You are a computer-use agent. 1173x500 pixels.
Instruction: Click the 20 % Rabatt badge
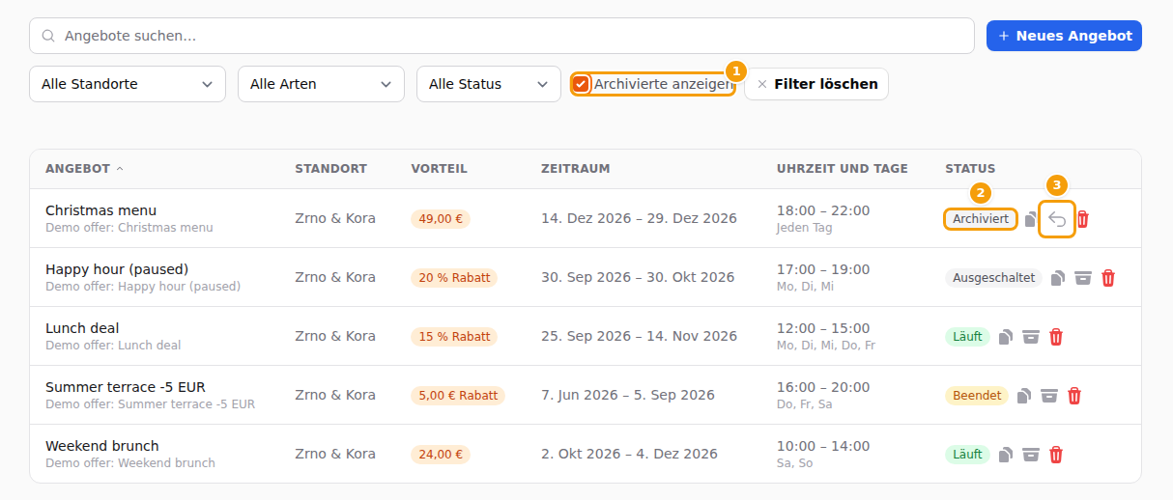(x=454, y=278)
